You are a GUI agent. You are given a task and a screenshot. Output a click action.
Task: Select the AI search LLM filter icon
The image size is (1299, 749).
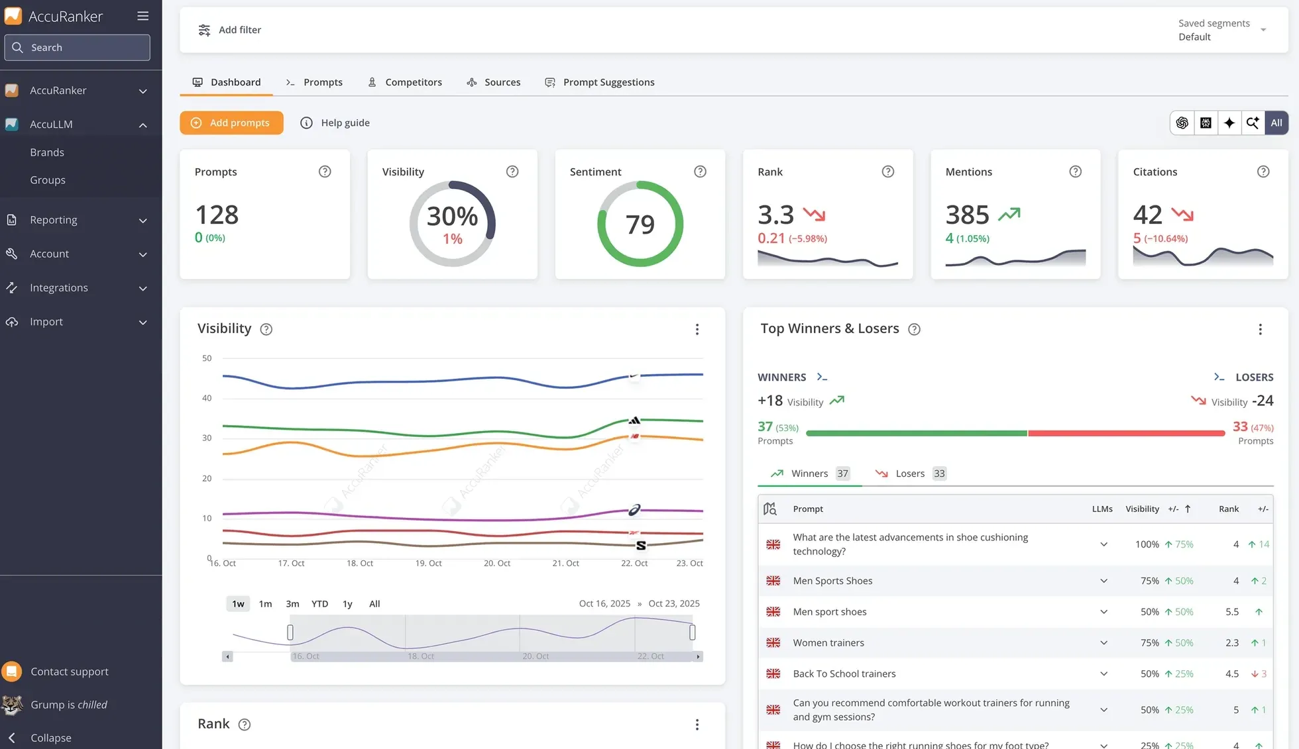pos(1253,123)
